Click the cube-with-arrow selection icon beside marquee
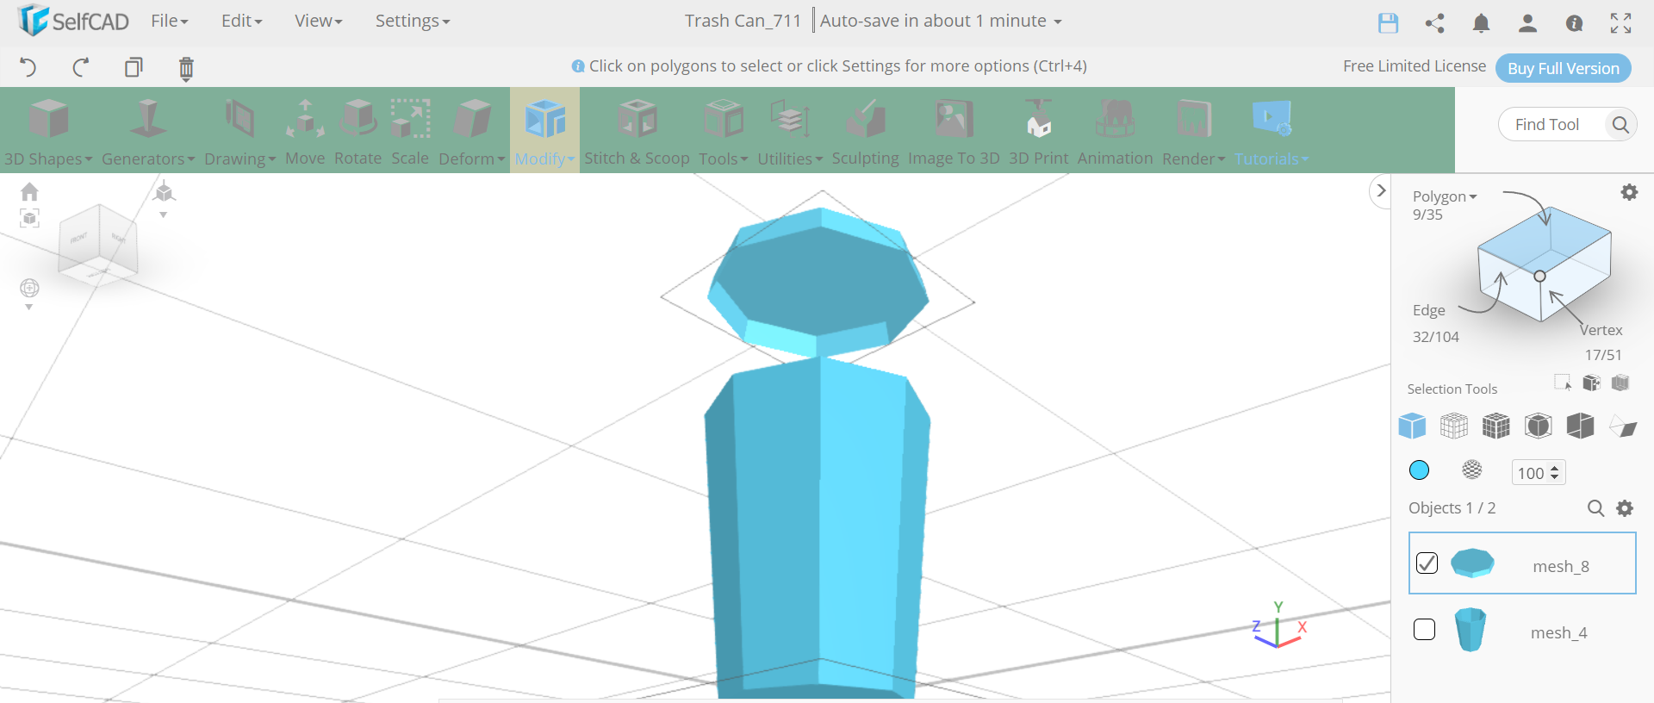 1591,383
